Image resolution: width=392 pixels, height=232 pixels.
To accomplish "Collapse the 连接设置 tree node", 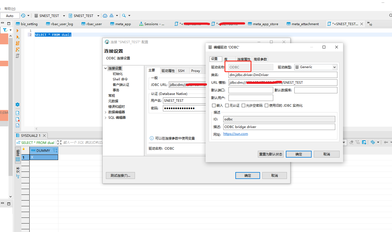I will (x=106, y=68).
